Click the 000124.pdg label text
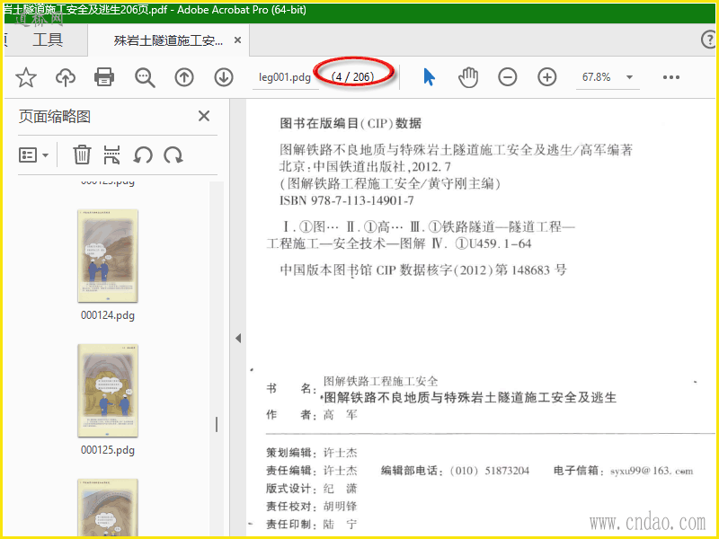Viewport: 719px width, 539px height. 108,315
